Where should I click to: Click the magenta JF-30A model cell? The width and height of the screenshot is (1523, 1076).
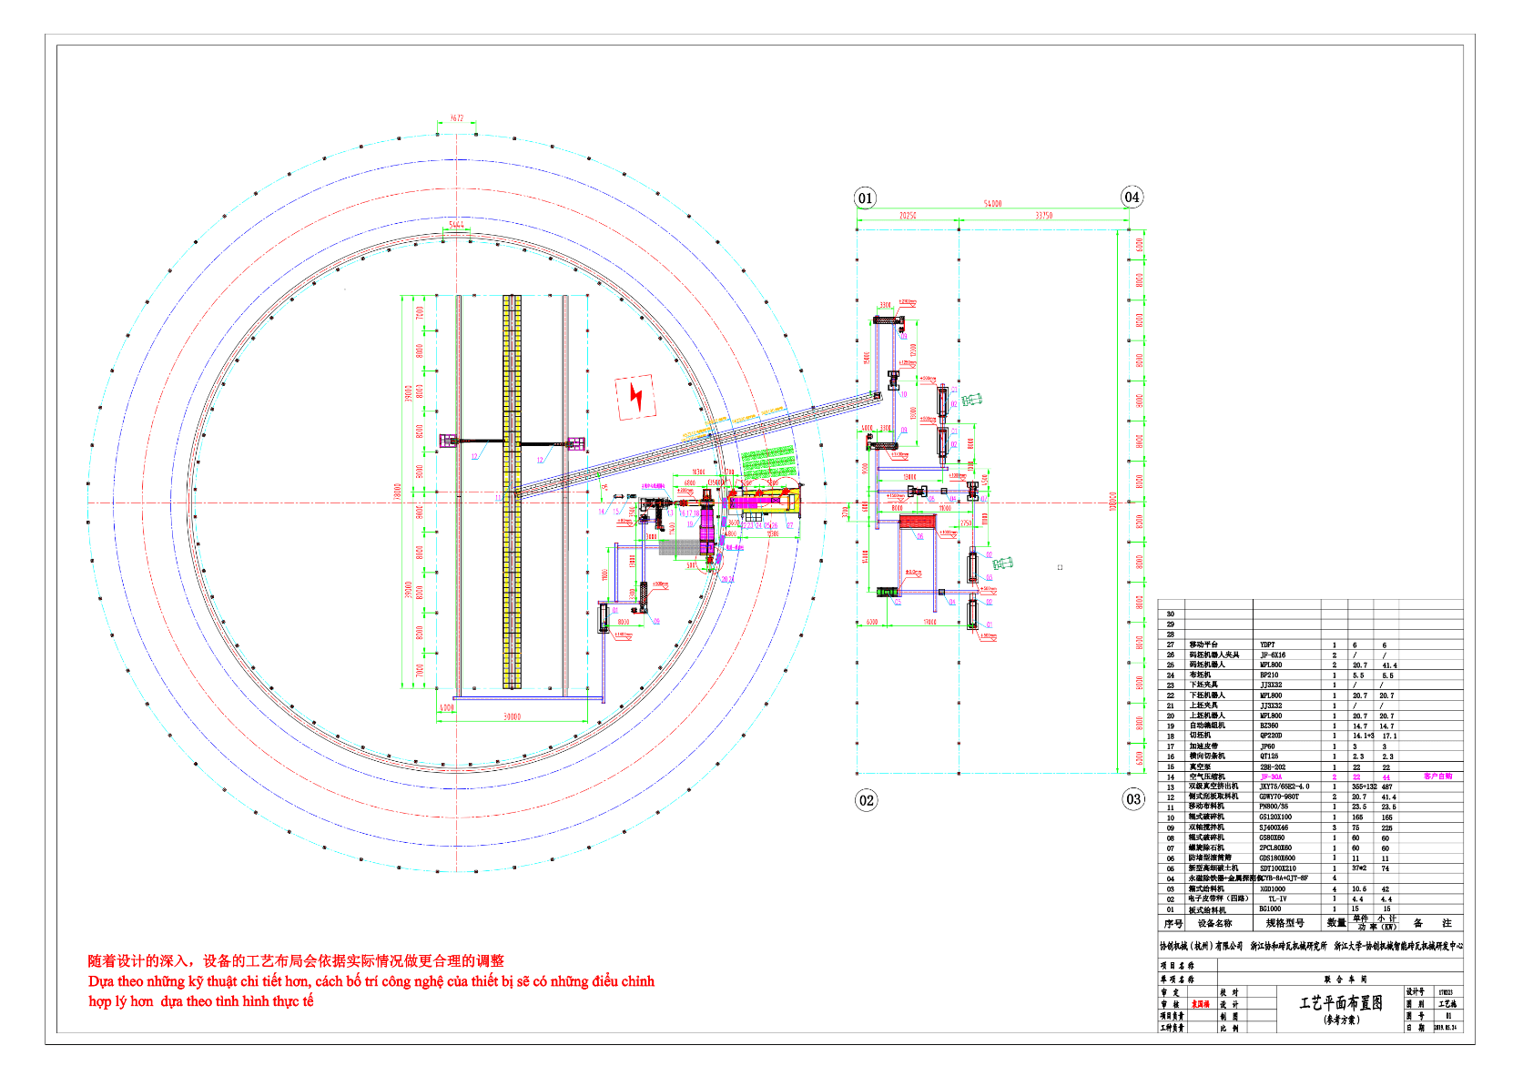(x=1271, y=777)
